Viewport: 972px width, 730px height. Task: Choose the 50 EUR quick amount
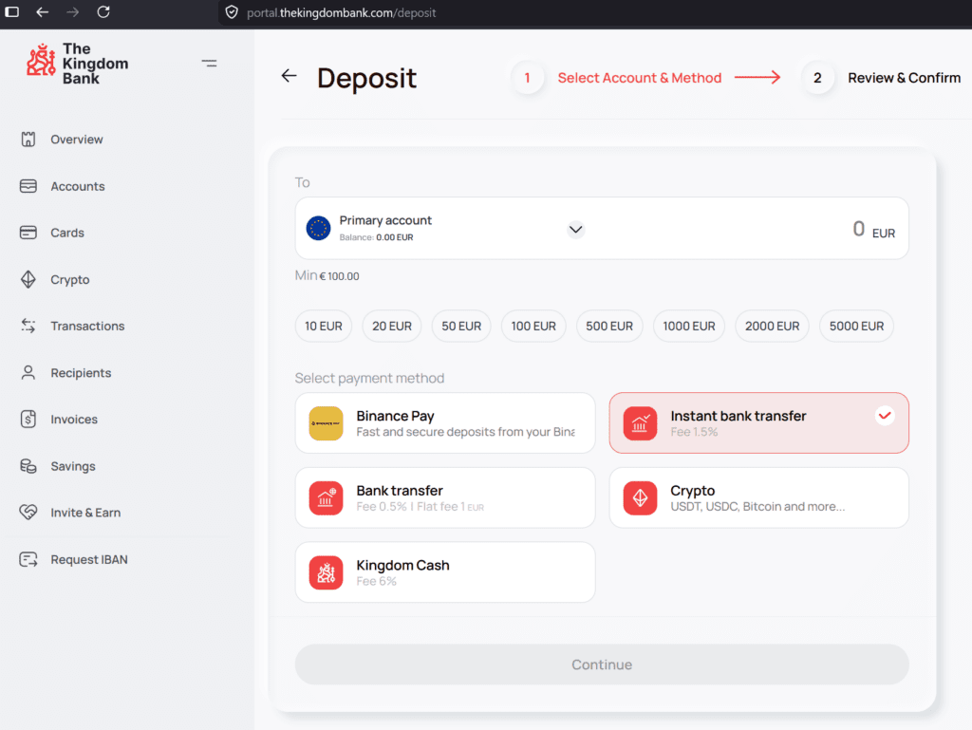coord(461,326)
